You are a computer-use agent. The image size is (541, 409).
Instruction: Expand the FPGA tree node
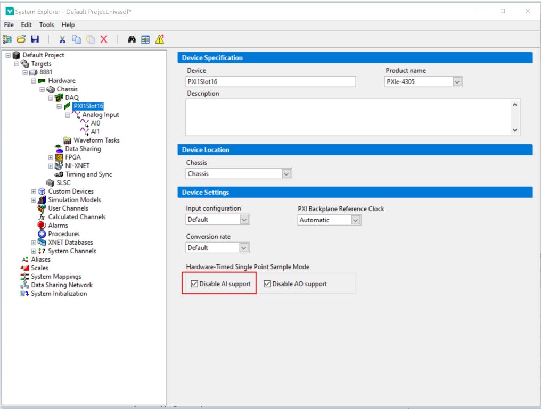coord(51,157)
